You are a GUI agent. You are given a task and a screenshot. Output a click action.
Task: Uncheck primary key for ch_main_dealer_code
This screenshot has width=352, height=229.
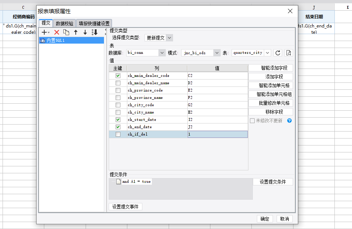[118, 75]
